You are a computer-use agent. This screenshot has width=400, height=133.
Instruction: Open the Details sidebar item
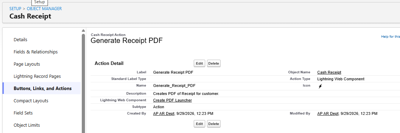[x=20, y=39]
